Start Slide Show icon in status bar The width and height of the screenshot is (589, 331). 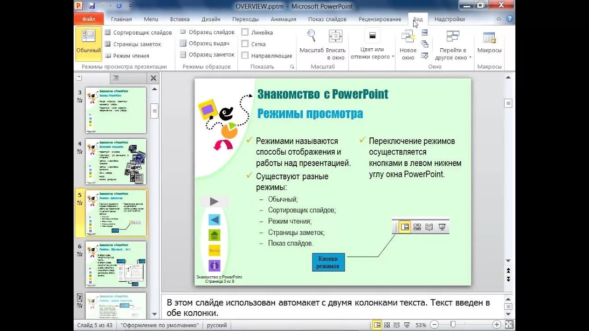point(407,325)
